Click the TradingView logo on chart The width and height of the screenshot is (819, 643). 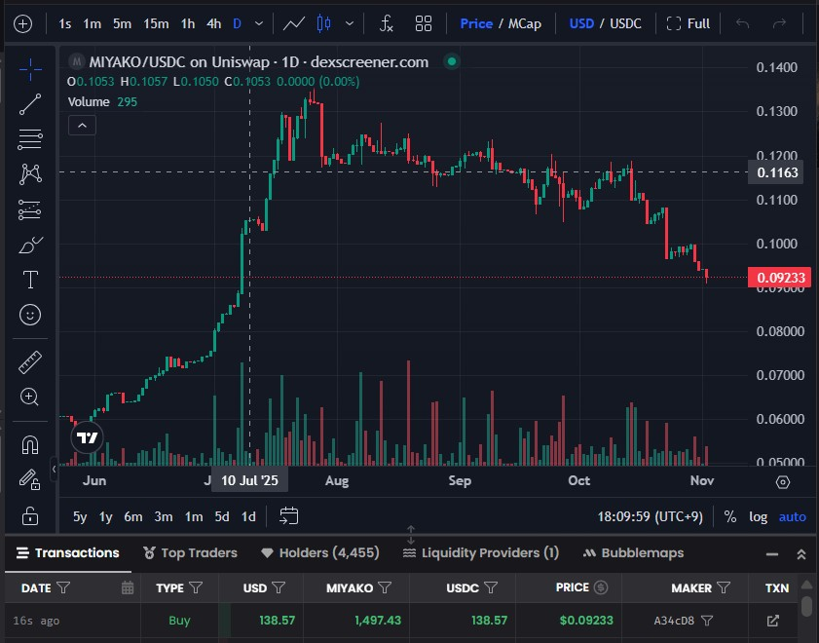(x=88, y=437)
